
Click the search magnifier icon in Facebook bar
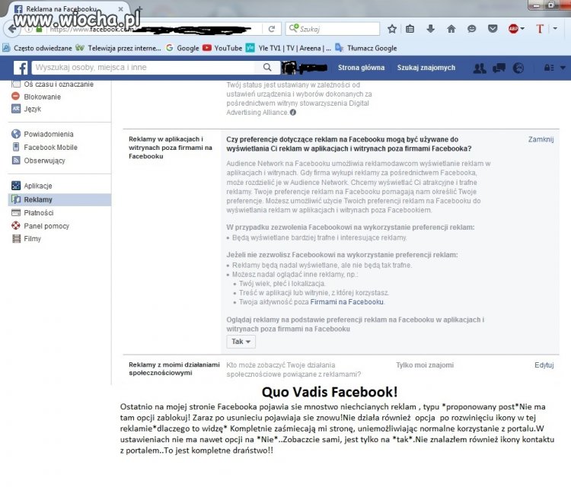(267, 67)
